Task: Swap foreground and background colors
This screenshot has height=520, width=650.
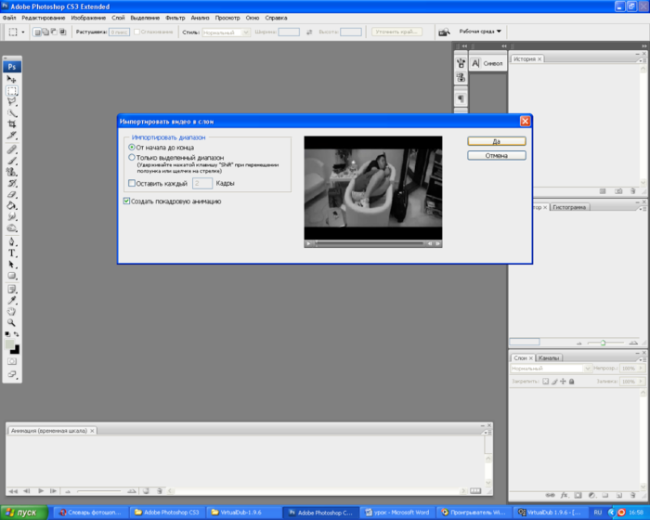Action: point(16,334)
